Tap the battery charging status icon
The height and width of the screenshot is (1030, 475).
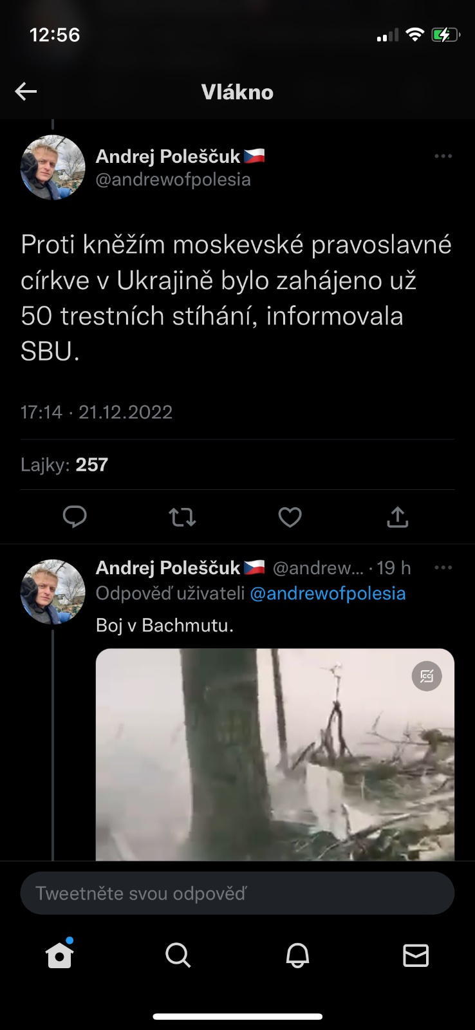pyautogui.click(x=445, y=35)
